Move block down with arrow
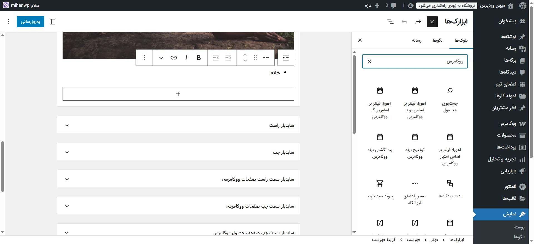The height and width of the screenshot is (244, 534). coord(245,61)
